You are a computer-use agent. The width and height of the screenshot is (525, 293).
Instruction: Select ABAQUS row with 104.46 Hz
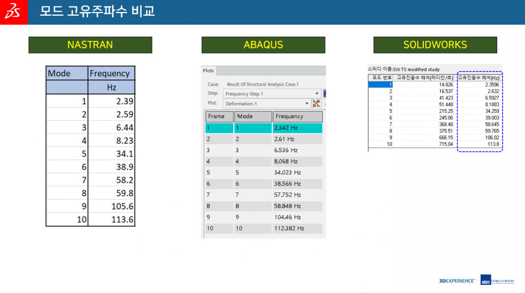pos(264,218)
